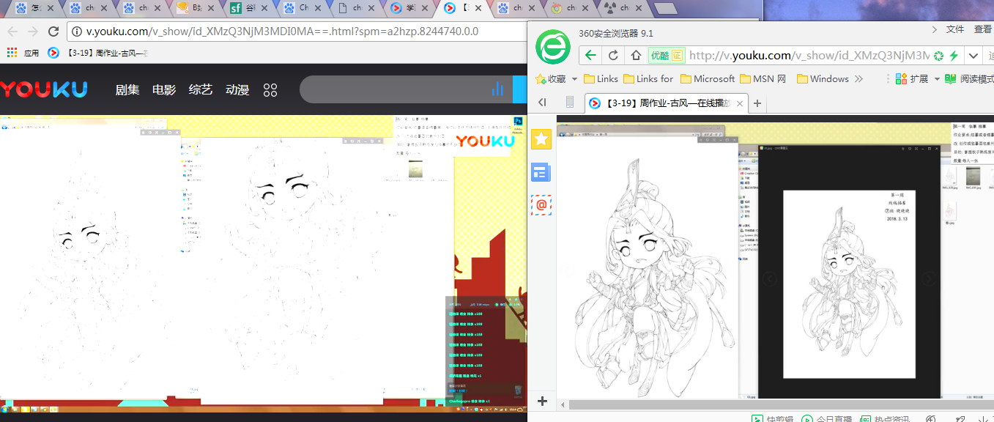Collapse the 360 sidebar toggle
This screenshot has height=422, width=994.
542,103
